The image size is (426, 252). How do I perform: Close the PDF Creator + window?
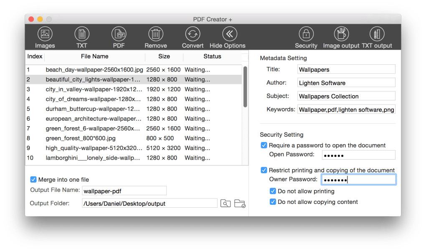tap(31, 19)
